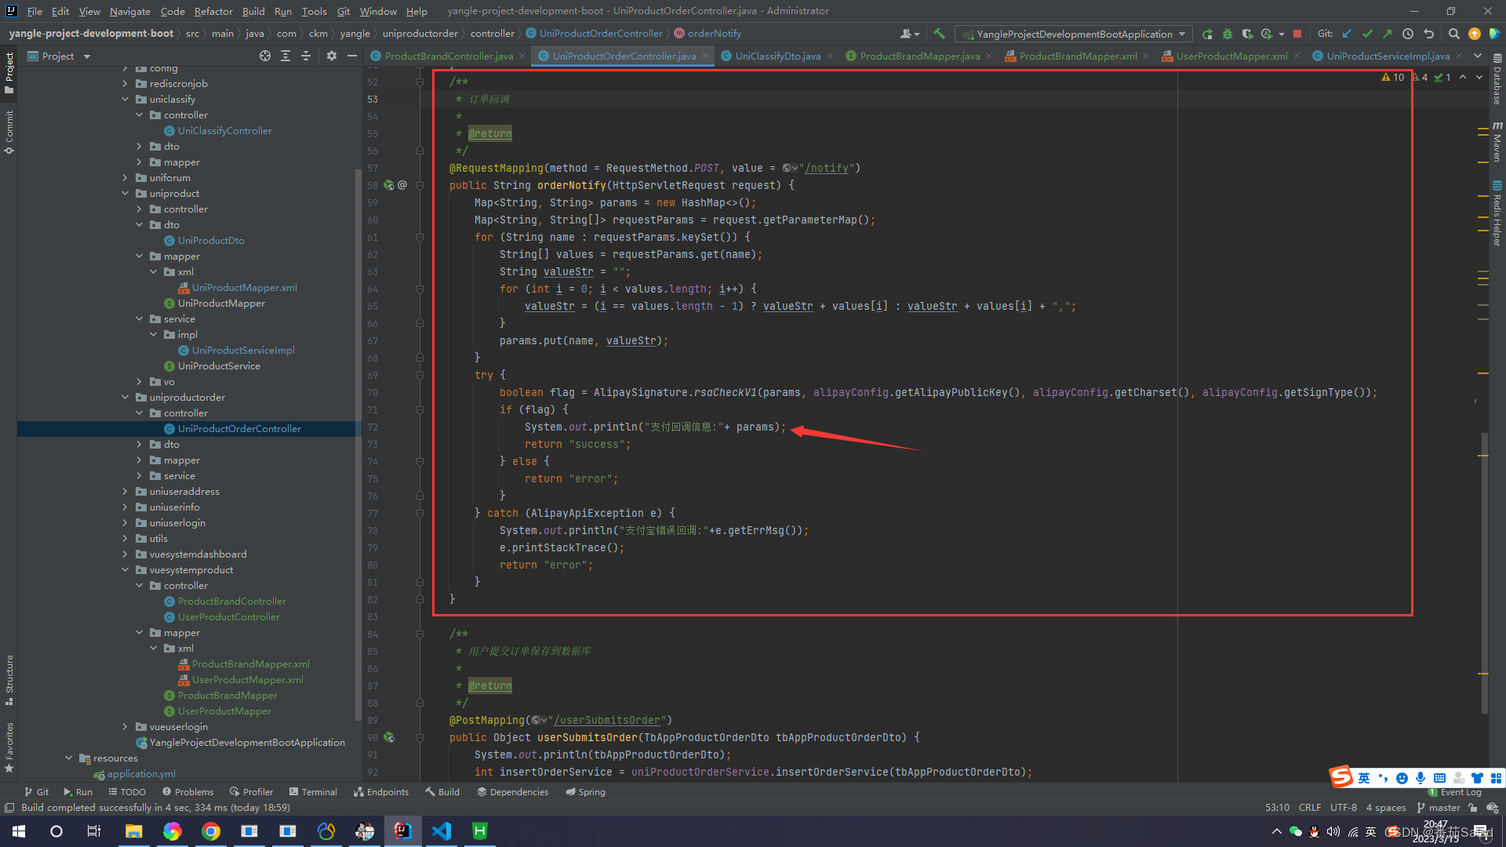The height and width of the screenshot is (847, 1506).
Task: Collapse the uniproduct folder
Action: [125, 194]
